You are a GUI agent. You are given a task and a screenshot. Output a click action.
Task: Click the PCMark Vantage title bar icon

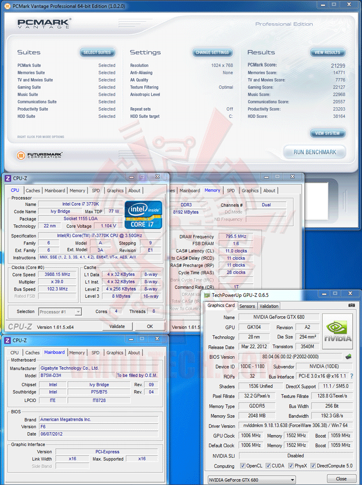pos(8,6)
